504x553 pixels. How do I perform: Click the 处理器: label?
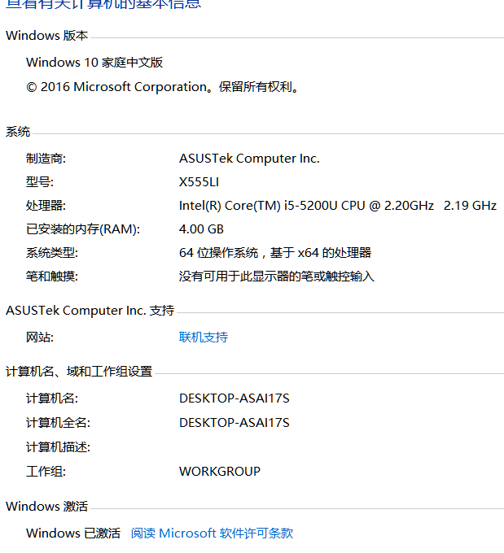[46, 205]
